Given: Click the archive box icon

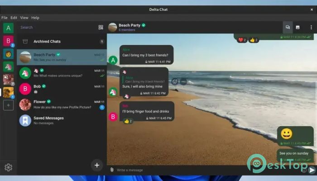Looking at the screenshot, I should tap(25, 42).
